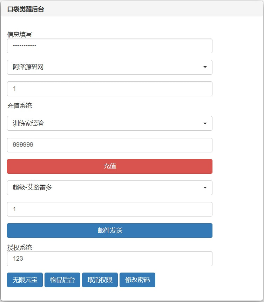
Task: Click the quantity field above 邮件发送
Action: [109, 209]
